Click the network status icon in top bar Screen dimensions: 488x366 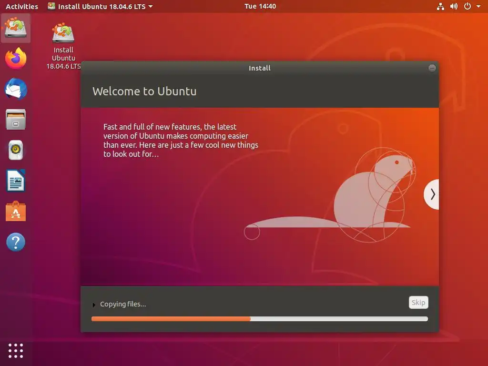(x=440, y=6)
